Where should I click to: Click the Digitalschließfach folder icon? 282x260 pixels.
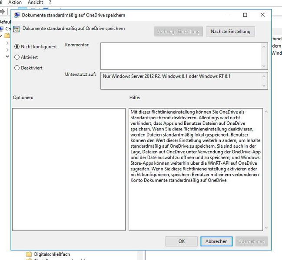(x=29, y=254)
